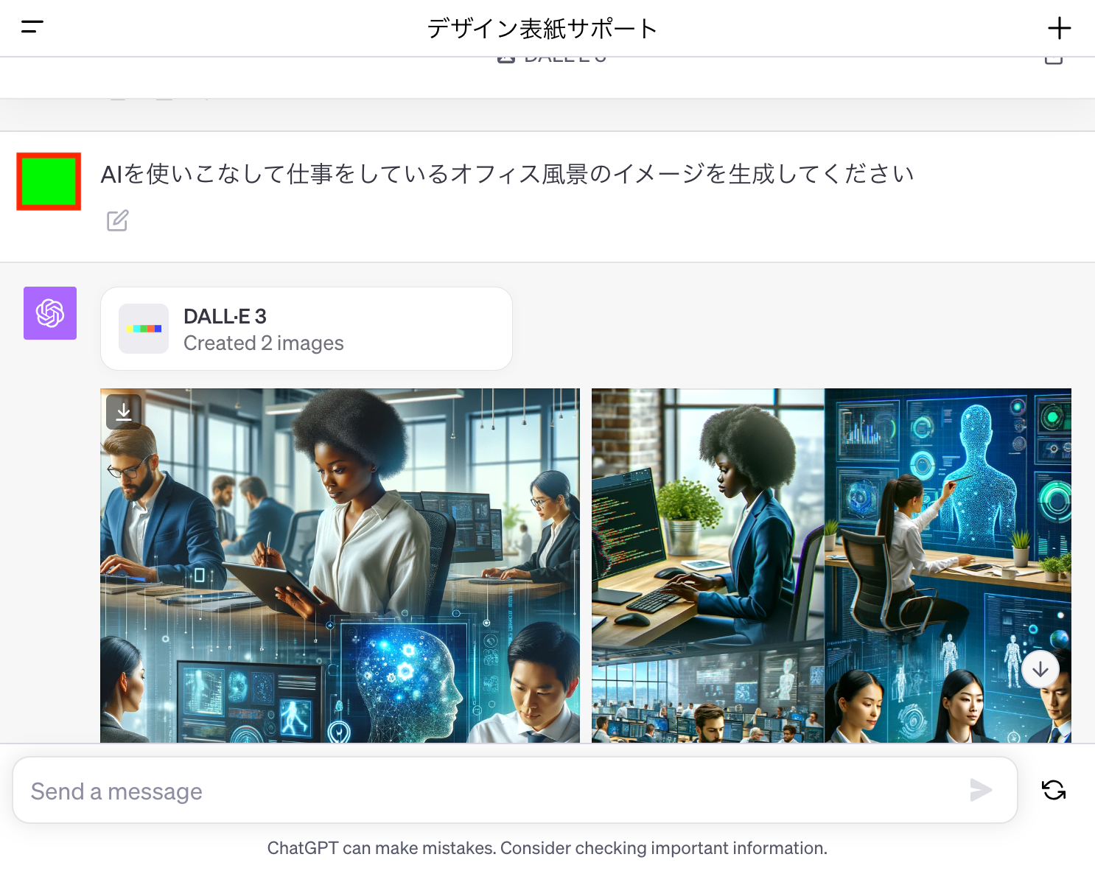Click the Japanese user prompt text
This screenshot has width=1095, height=871.
point(507,174)
